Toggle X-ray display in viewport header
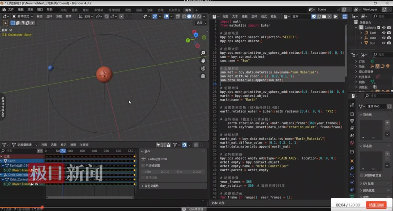 tap(178, 16)
